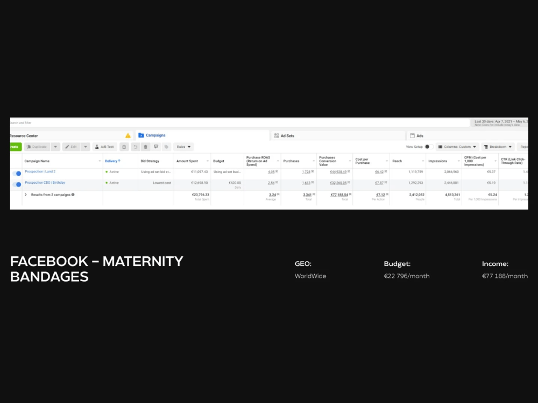Image resolution: width=538 pixels, height=403 pixels.
Task: Open the Resource Center tab
Action: (72, 136)
